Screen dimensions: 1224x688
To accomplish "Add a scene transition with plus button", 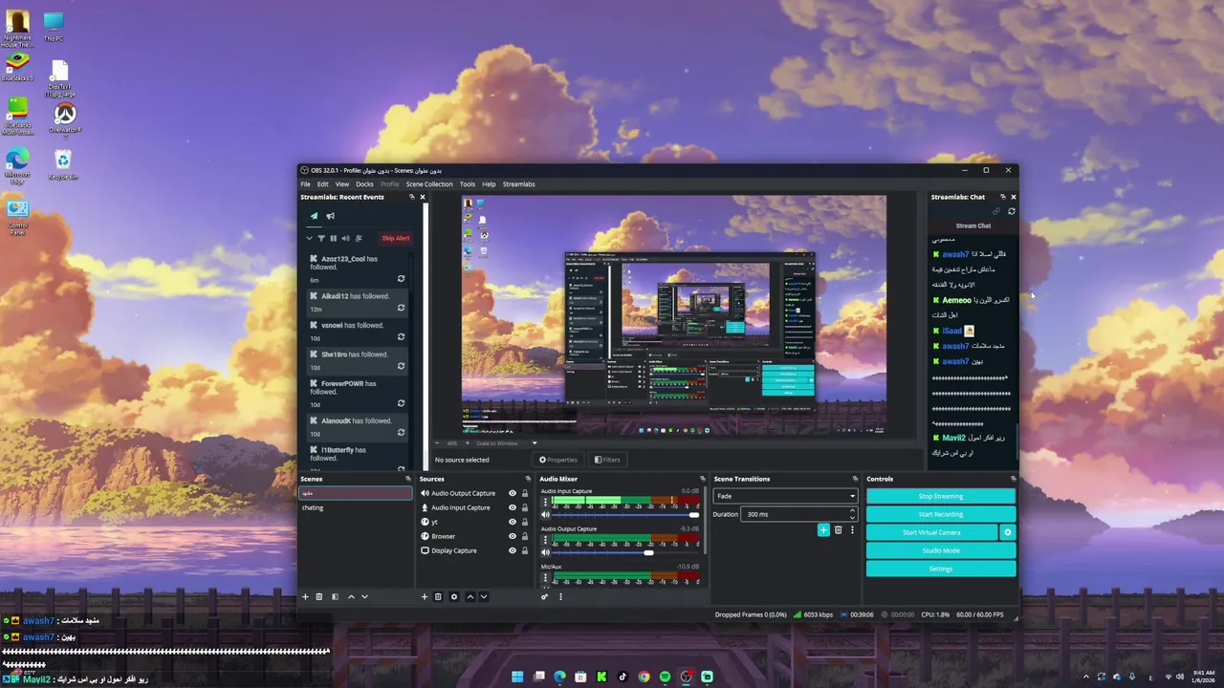I will pos(823,529).
